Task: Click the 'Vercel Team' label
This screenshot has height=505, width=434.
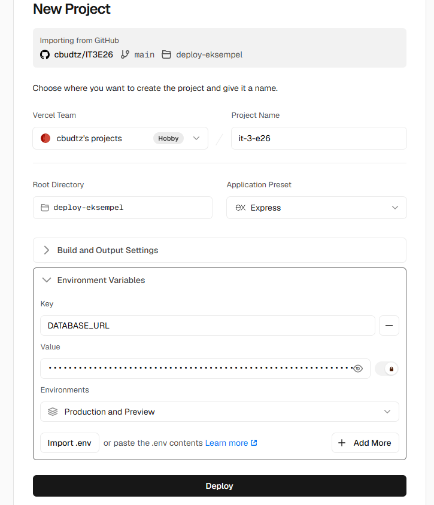Action: pyautogui.click(x=54, y=115)
